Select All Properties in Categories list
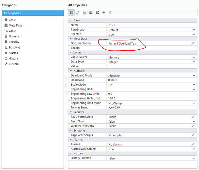Screen dimensions: 199x170 pyautogui.click(x=33, y=13)
